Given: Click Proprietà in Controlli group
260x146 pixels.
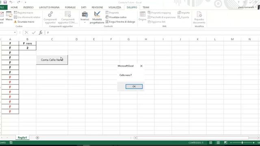Looking at the screenshot, I should pos(112,13).
